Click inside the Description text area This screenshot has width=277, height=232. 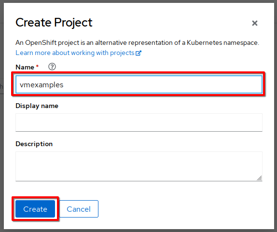139,166
